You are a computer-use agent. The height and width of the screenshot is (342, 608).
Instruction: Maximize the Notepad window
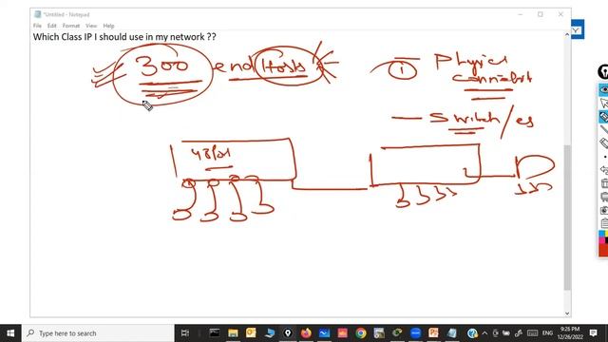541,14
